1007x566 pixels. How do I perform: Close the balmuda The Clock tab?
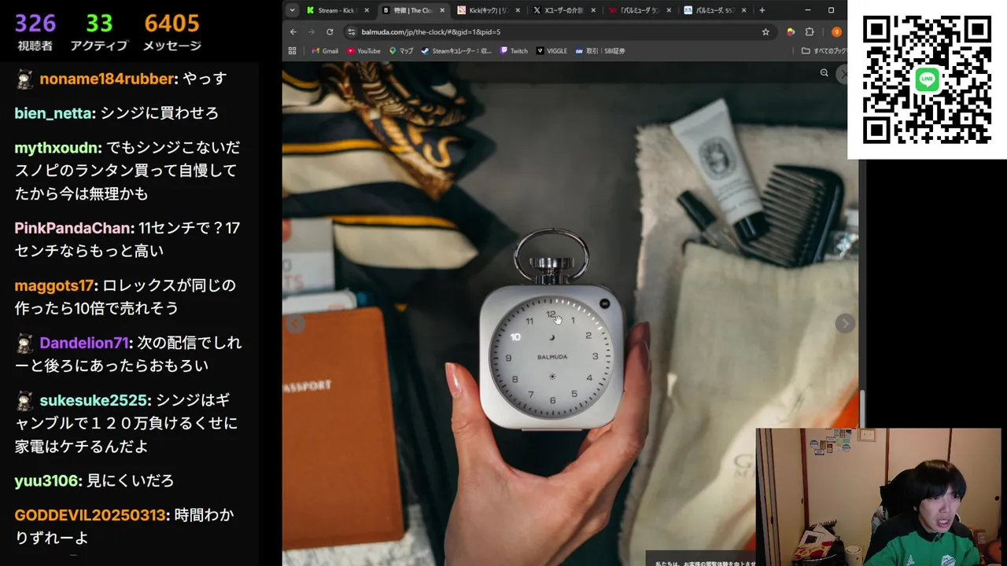click(442, 10)
